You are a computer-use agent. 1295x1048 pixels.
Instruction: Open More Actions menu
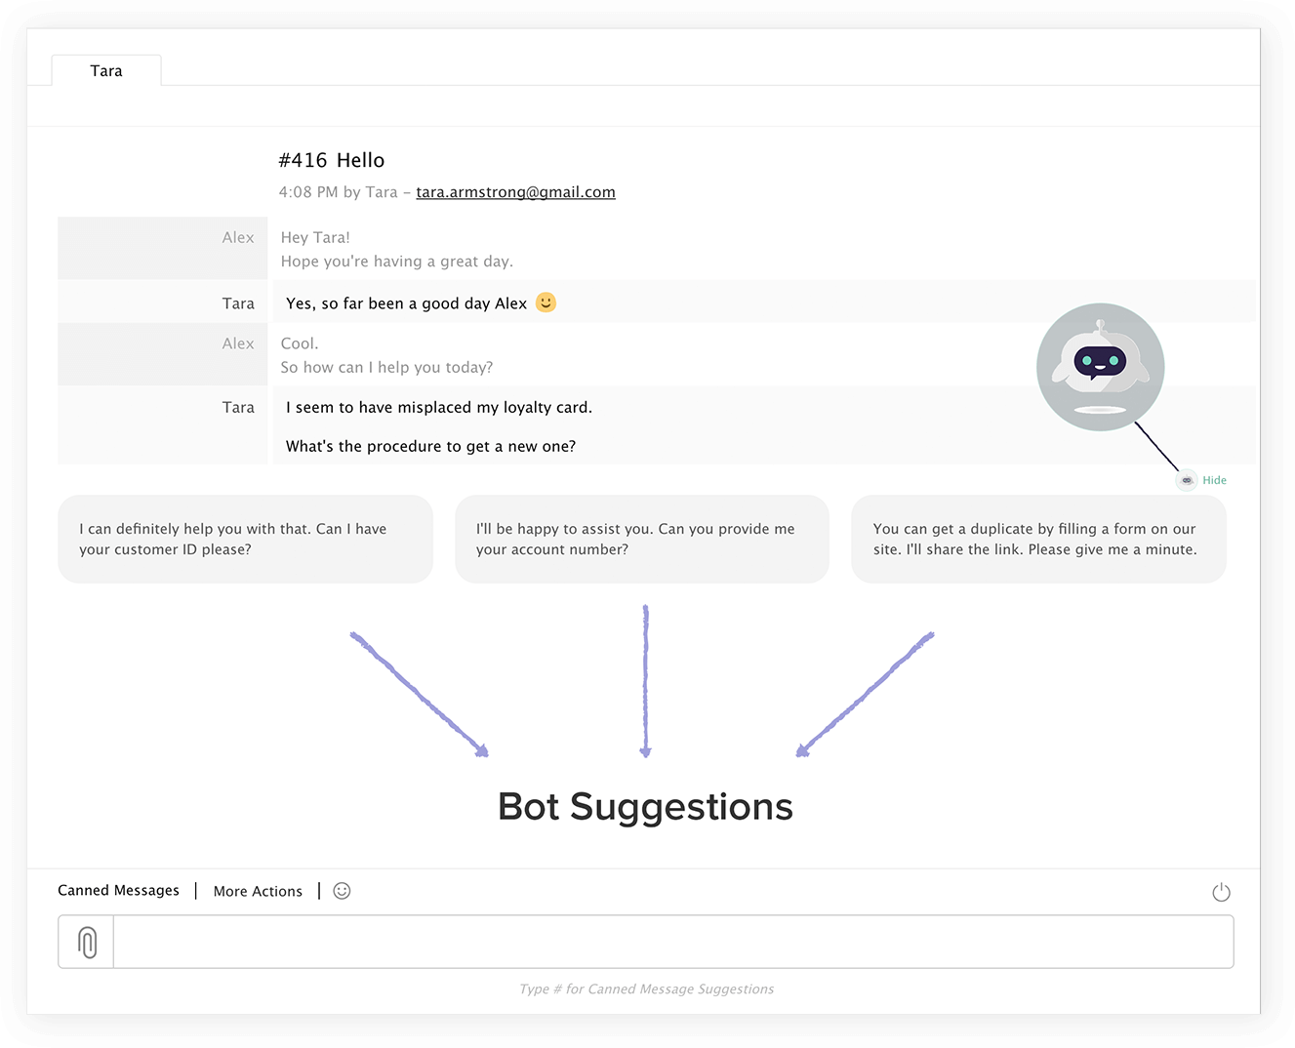click(x=258, y=891)
